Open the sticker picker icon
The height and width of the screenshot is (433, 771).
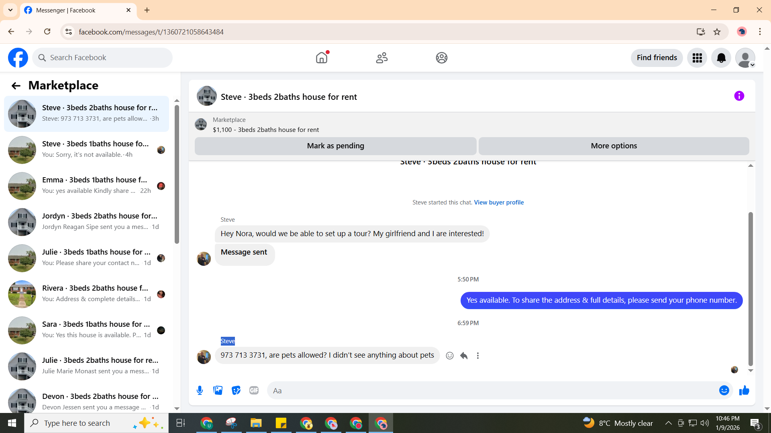pos(236,391)
